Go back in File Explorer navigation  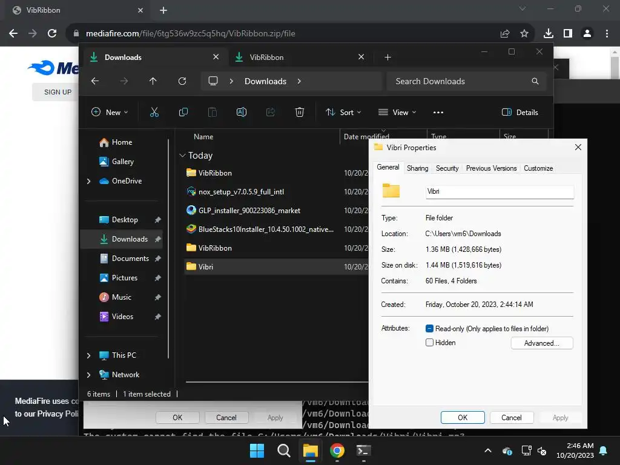pyautogui.click(x=95, y=81)
